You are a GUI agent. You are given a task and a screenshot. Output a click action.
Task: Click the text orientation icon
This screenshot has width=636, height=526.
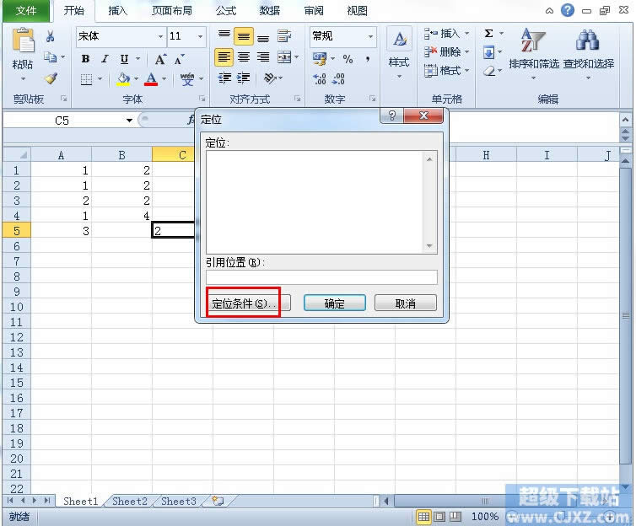pyautogui.click(x=270, y=78)
